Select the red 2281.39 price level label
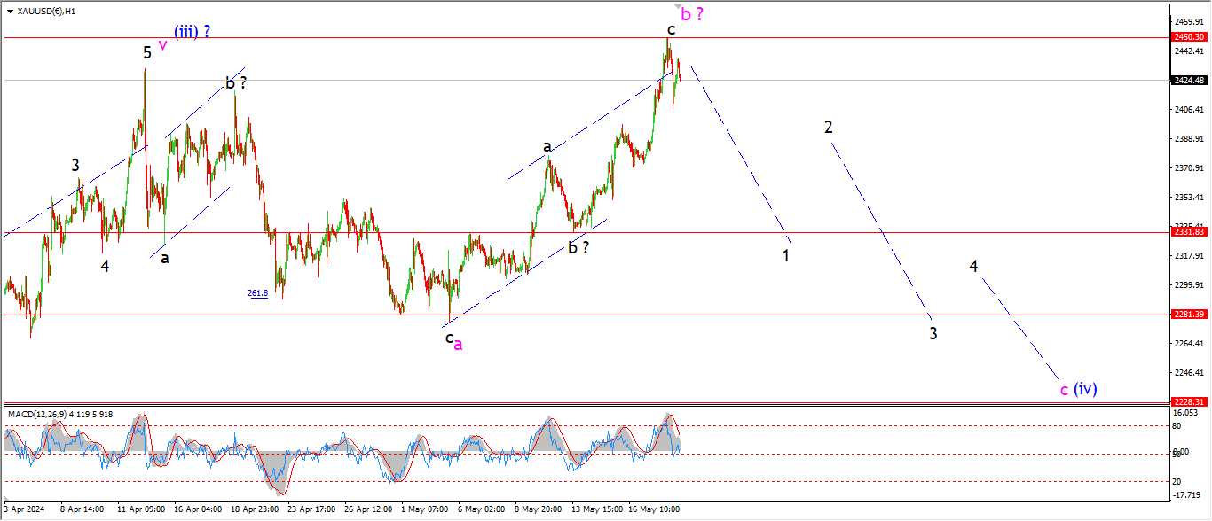The height and width of the screenshot is (521, 1212). click(x=1188, y=315)
